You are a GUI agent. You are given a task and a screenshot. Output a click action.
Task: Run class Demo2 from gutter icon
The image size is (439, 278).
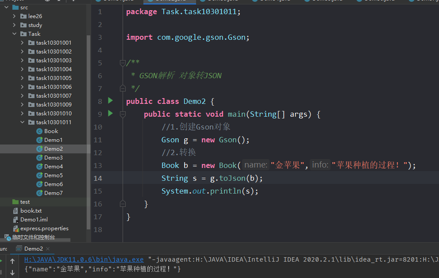[x=110, y=101]
